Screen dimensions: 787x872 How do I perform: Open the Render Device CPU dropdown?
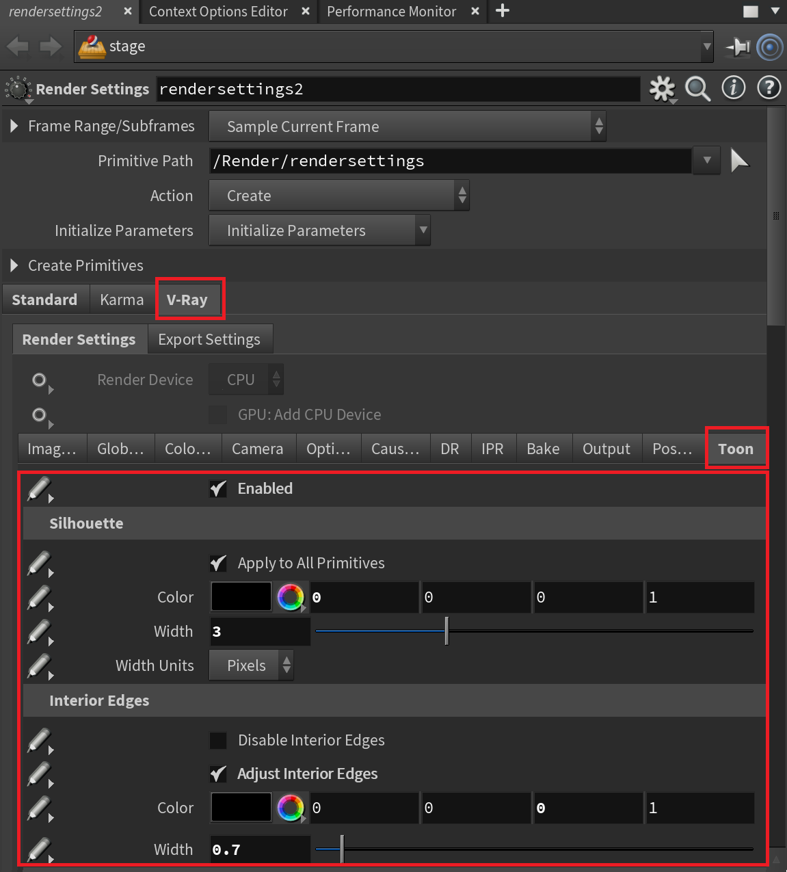[x=246, y=380]
